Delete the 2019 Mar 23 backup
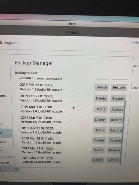Image resolution: width=139 pixels, height=185 pixels. tap(98, 160)
